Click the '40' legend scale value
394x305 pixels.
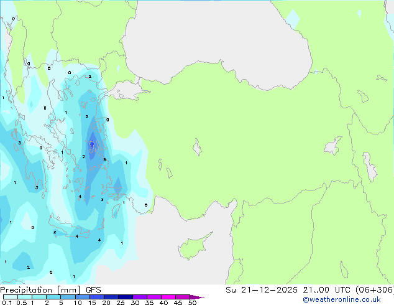pyautogui.click(x=163, y=303)
